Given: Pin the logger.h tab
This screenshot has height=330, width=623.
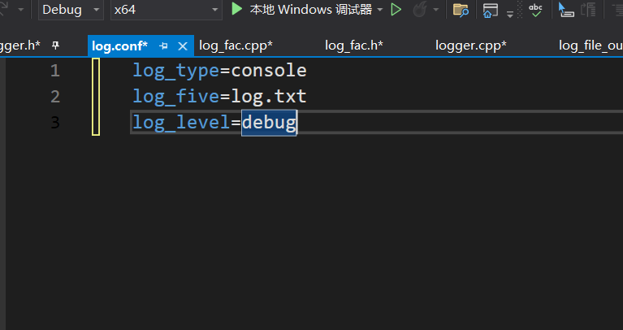Looking at the screenshot, I should pyautogui.click(x=55, y=46).
